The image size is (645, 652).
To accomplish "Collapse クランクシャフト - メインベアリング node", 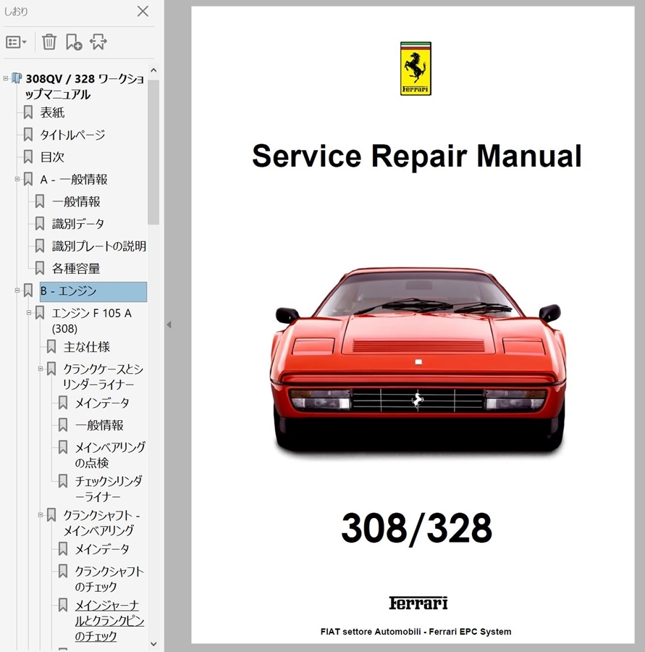I will (41, 515).
